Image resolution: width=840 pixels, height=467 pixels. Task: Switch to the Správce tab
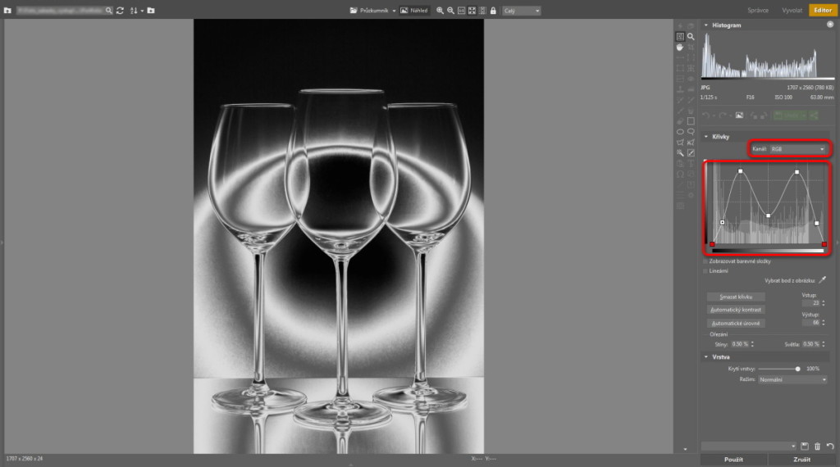[x=757, y=10]
